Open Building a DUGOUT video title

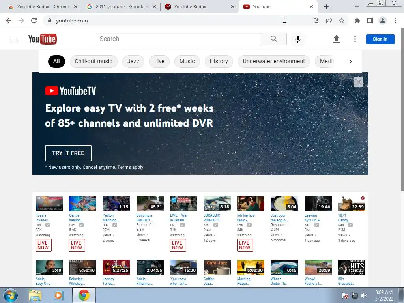[144, 217]
